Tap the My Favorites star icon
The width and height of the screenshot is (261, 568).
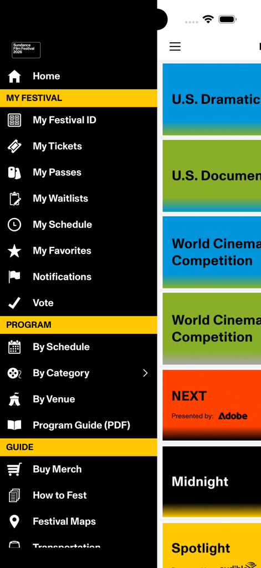point(14,251)
